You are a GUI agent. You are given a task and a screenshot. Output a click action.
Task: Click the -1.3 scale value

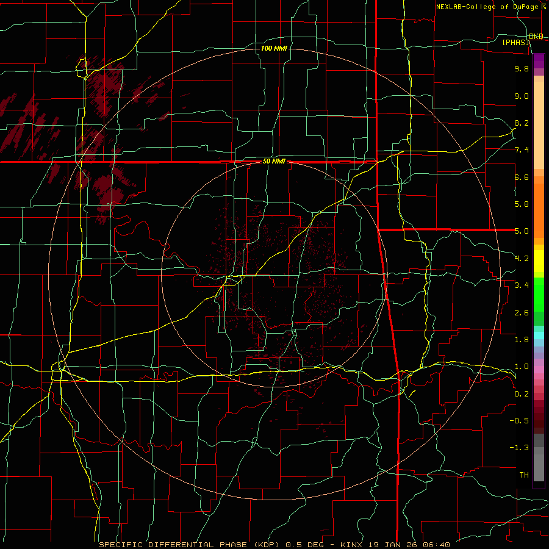point(519,448)
